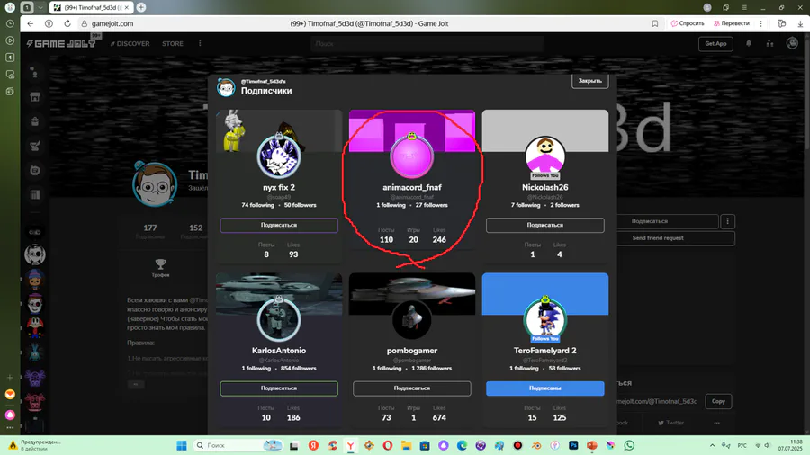
Task: Open the browser hamburger menu
Action: (x=744, y=8)
